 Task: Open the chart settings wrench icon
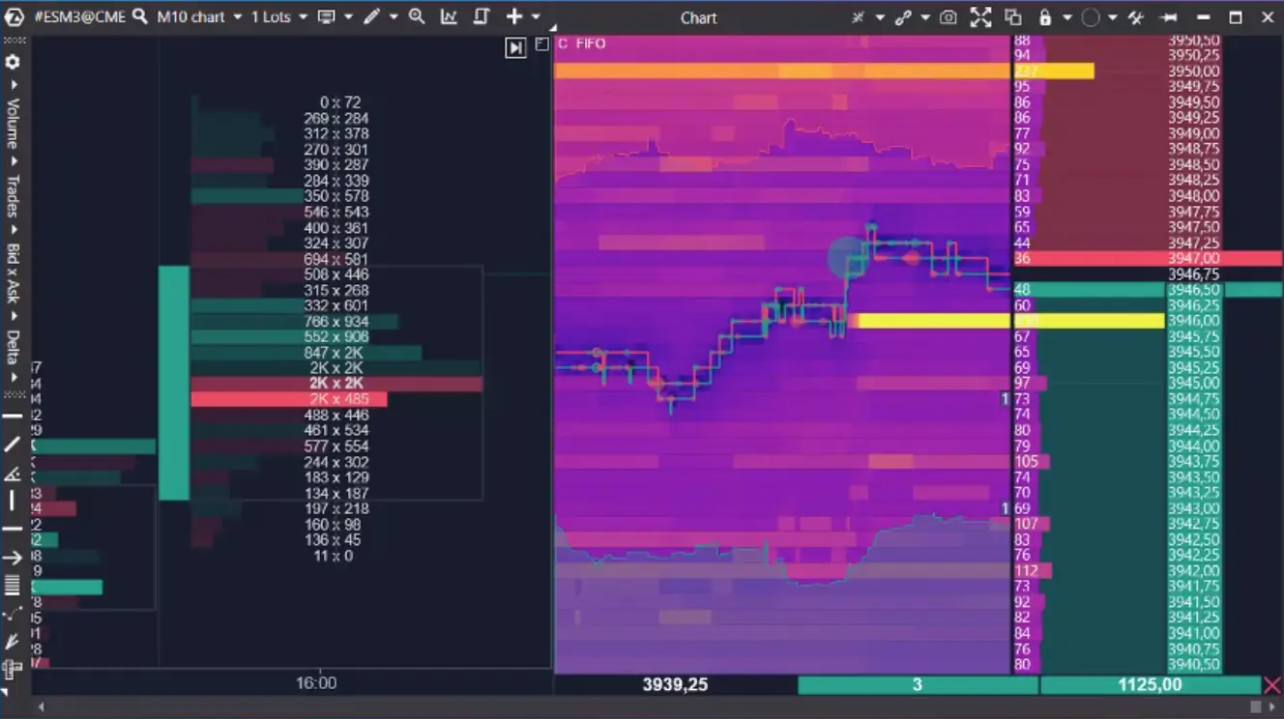point(1137,17)
